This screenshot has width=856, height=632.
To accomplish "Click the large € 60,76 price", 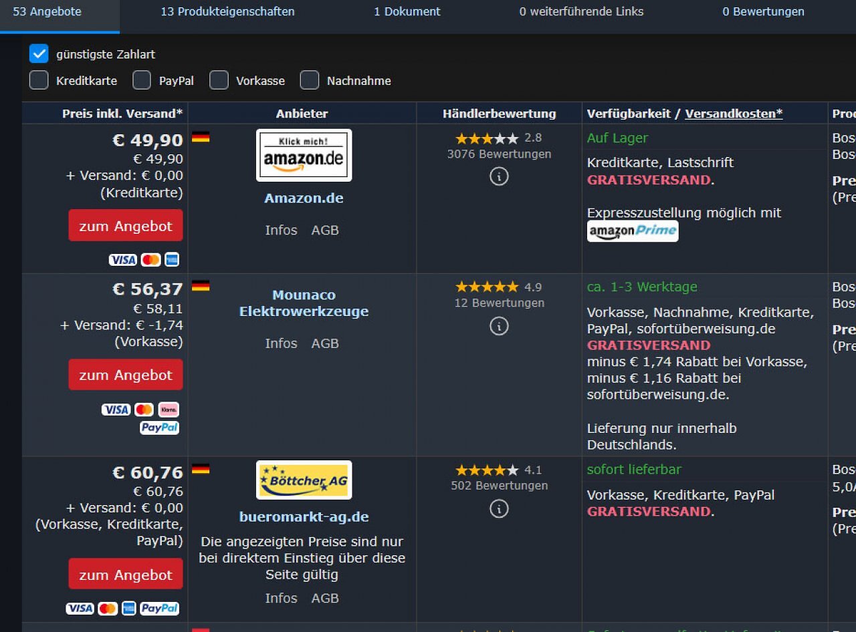I will point(148,472).
